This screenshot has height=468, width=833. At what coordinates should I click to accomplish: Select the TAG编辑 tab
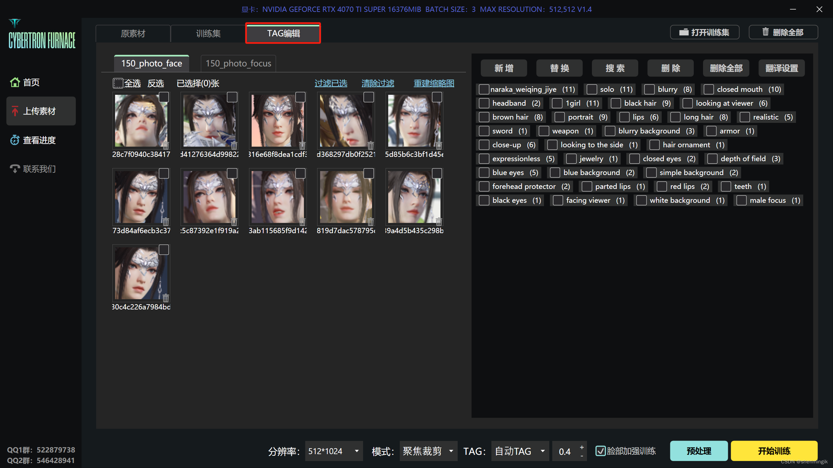[x=283, y=33]
